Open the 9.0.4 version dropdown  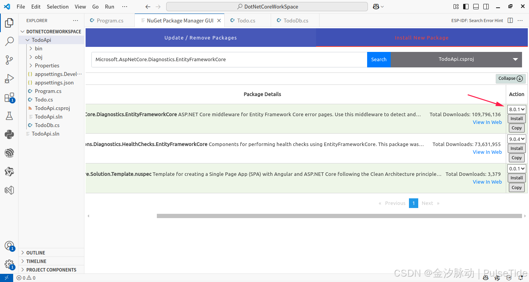pyautogui.click(x=517, y=139)
